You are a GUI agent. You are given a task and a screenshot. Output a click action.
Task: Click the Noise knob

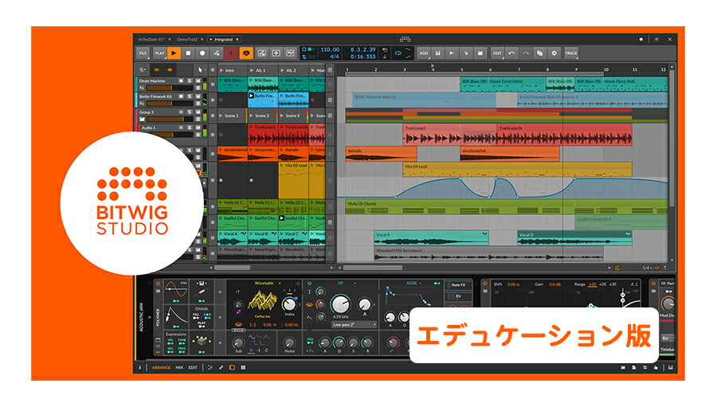[289, 343]
